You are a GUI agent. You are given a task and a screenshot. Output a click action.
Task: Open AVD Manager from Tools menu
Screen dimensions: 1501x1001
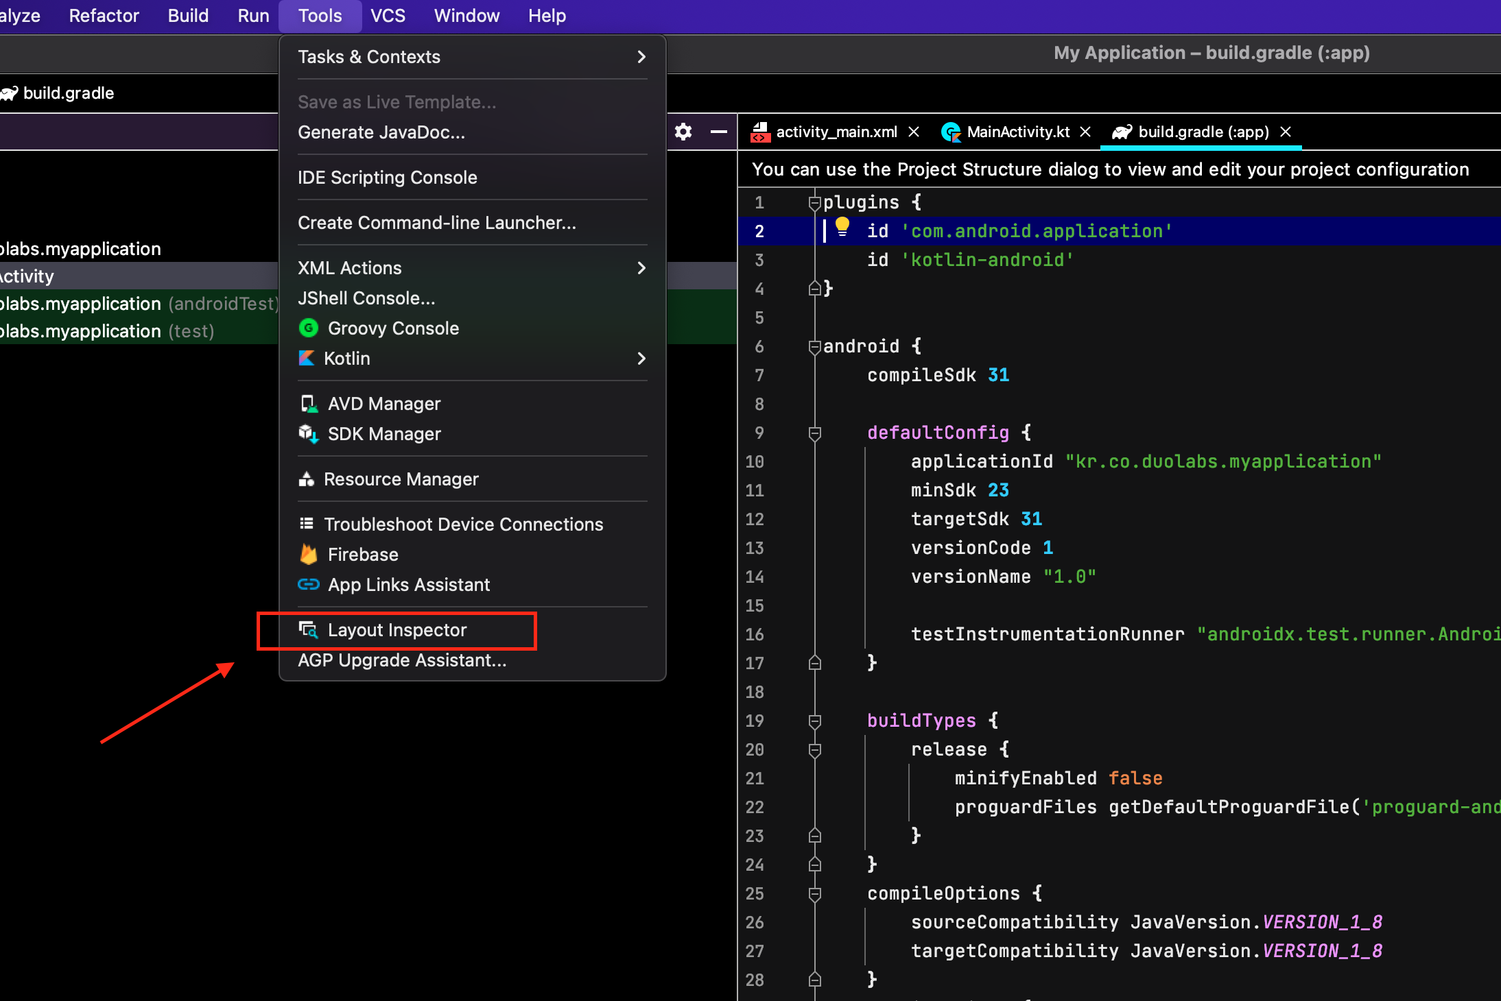pos(383,404)
